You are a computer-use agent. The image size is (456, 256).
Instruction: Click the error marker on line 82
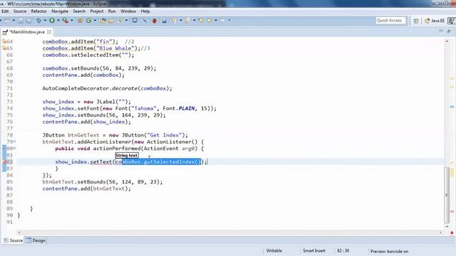(x=4, y=161)
